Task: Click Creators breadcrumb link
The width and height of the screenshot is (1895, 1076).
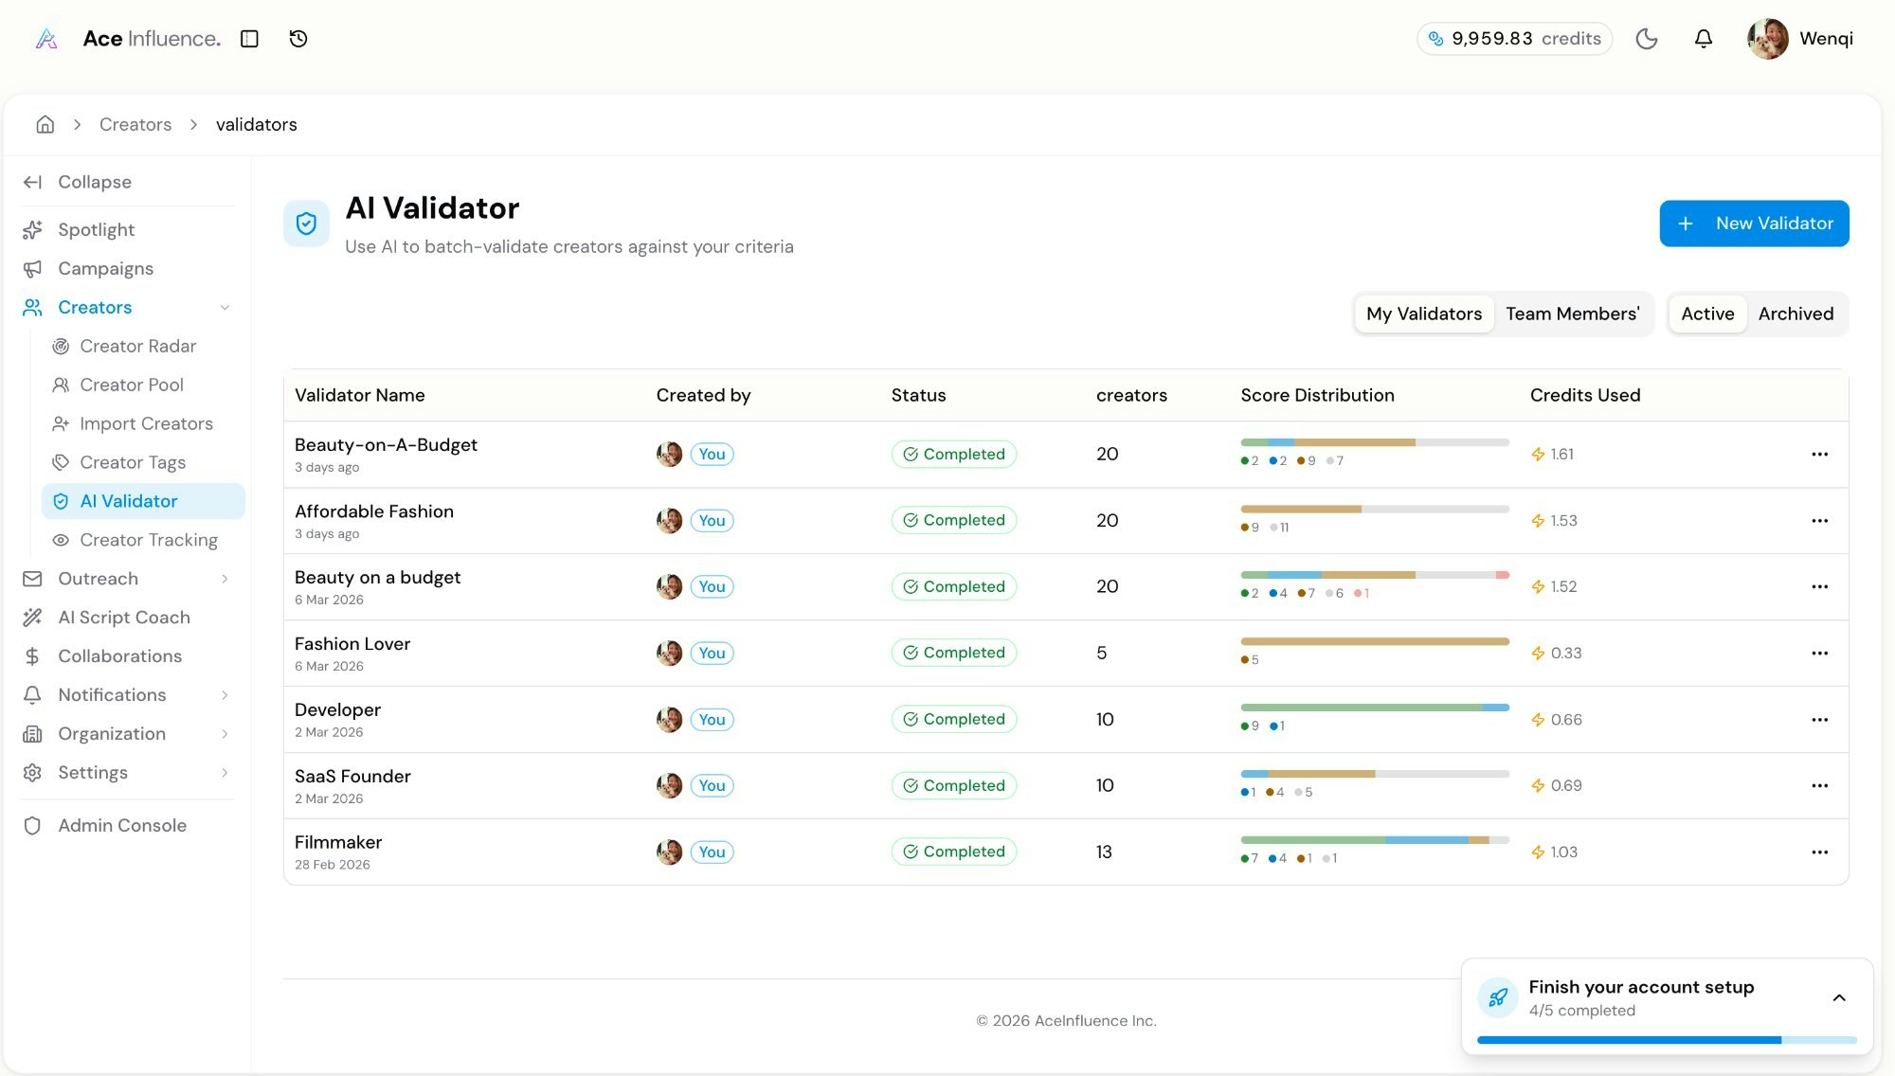Action: (135, 124)
